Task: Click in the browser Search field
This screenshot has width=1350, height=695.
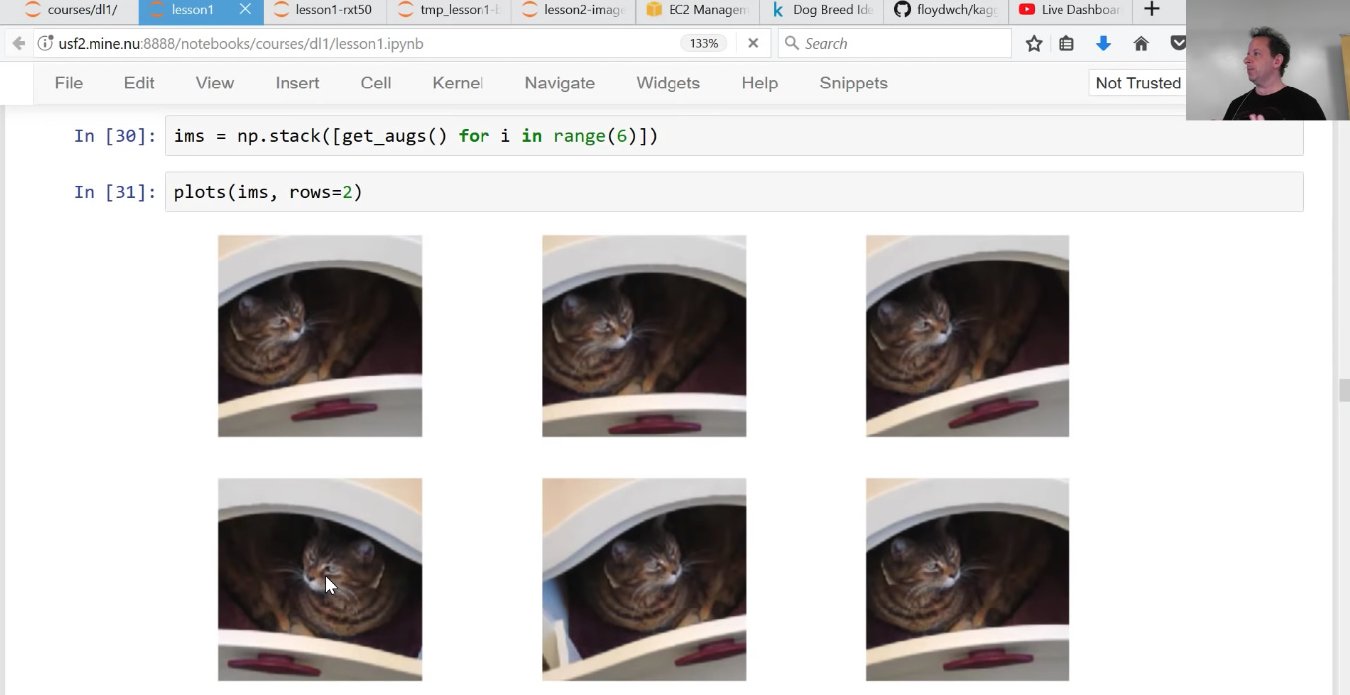Action: point(895,44)
